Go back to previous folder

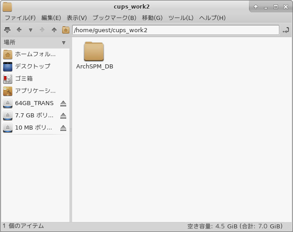point(19,29)
